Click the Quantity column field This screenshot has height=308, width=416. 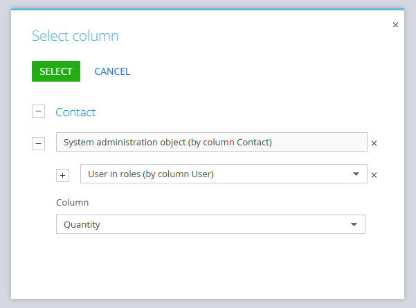pyautogui.click(x=201, y=224)
